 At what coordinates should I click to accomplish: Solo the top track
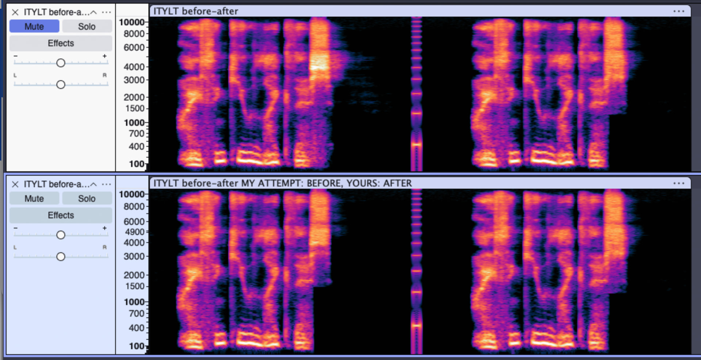[x=87, y=27]
